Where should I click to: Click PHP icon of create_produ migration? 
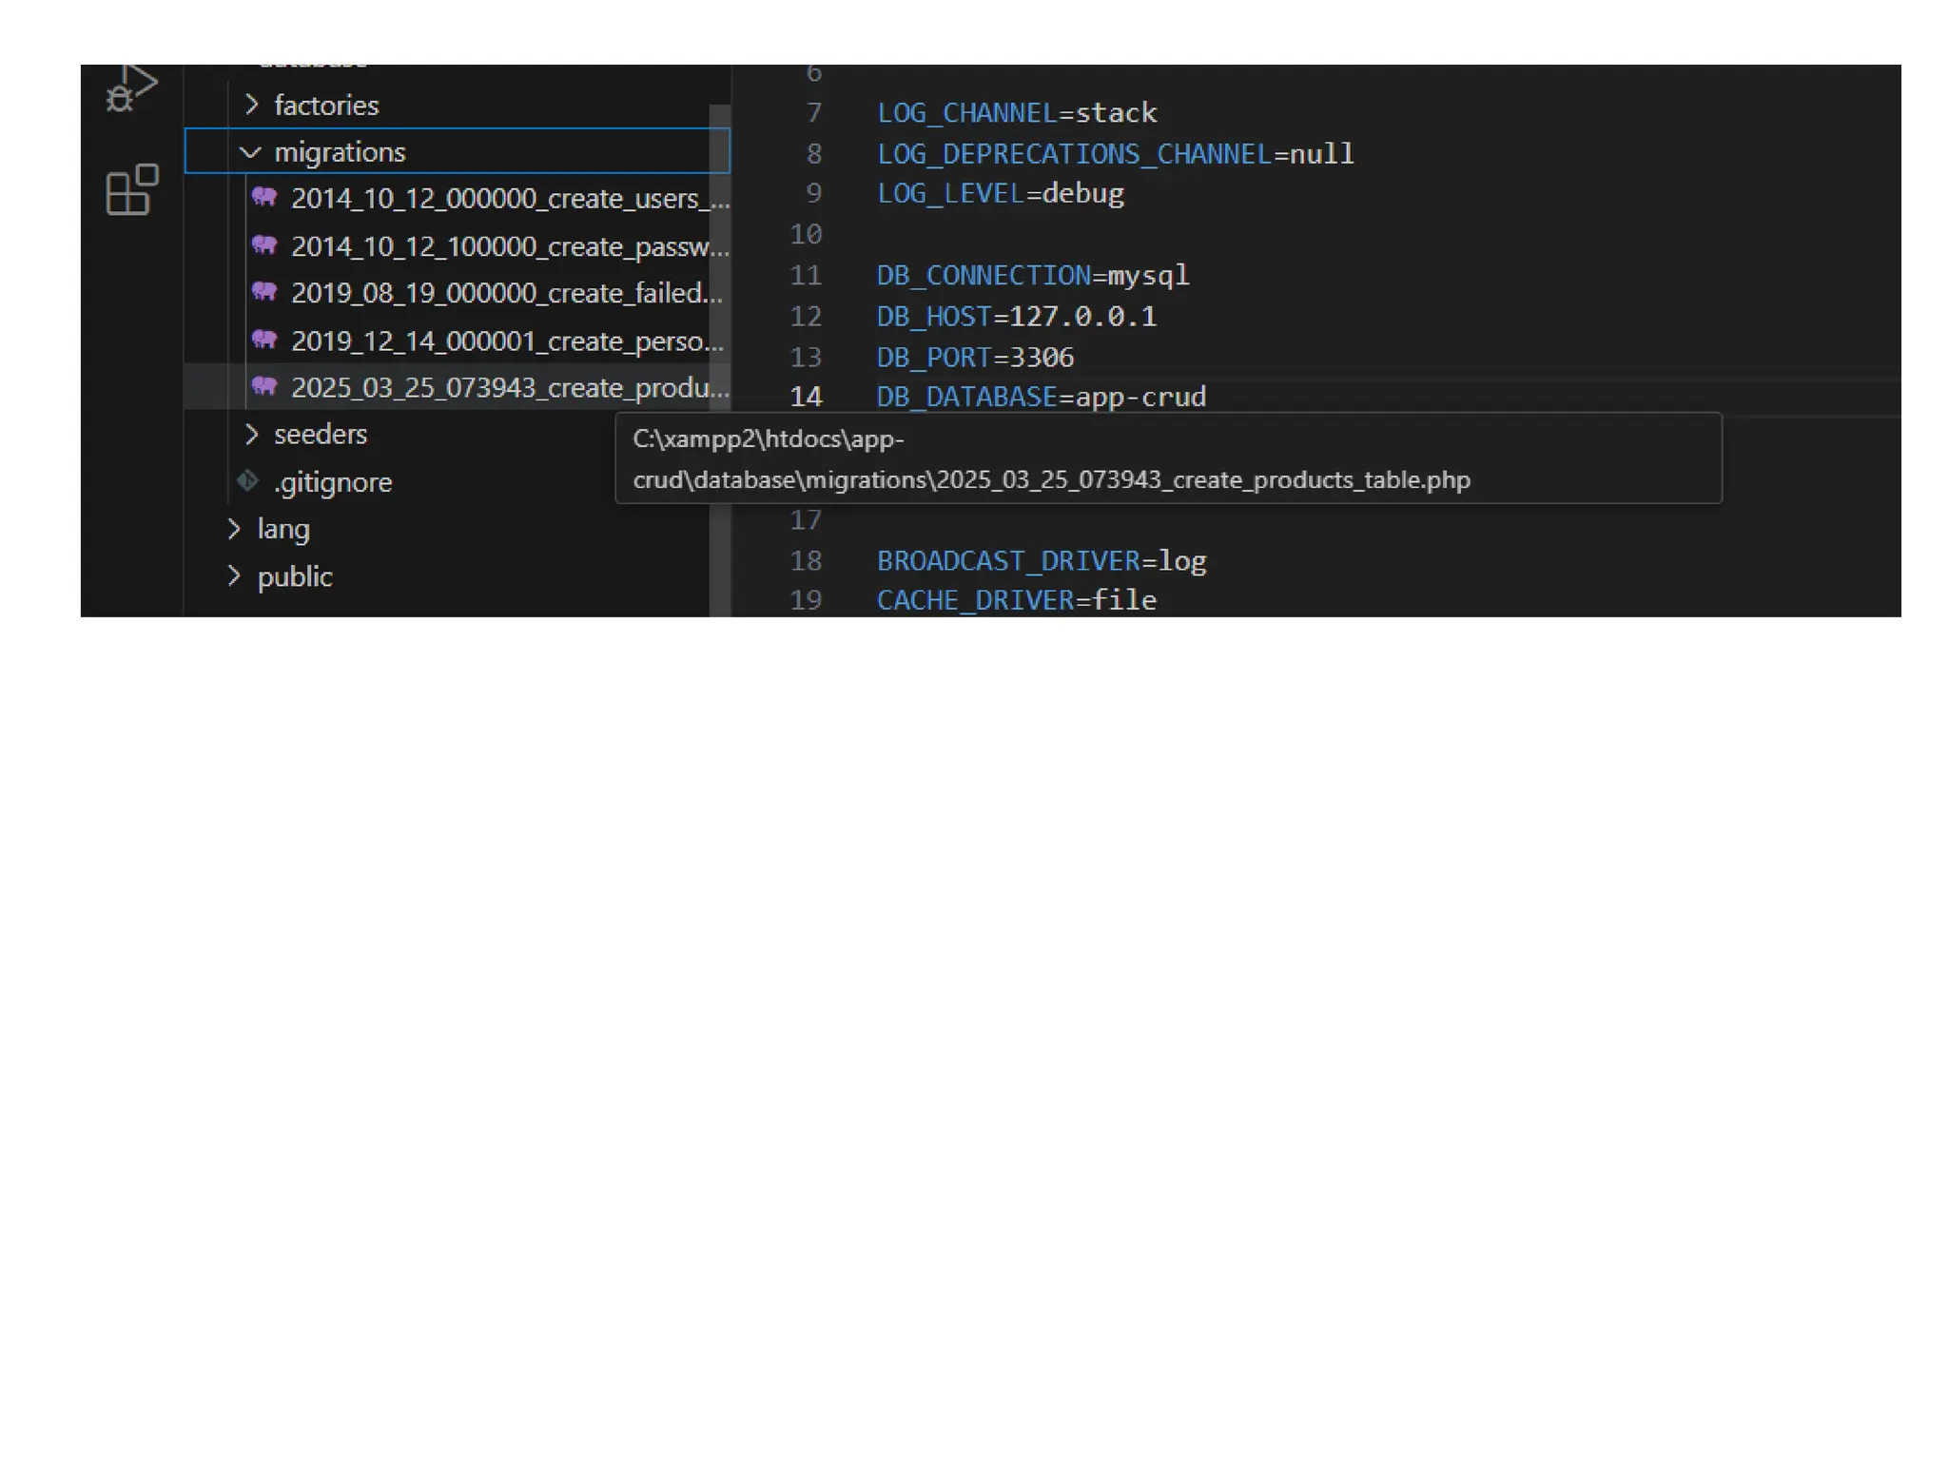coord(264,386)
